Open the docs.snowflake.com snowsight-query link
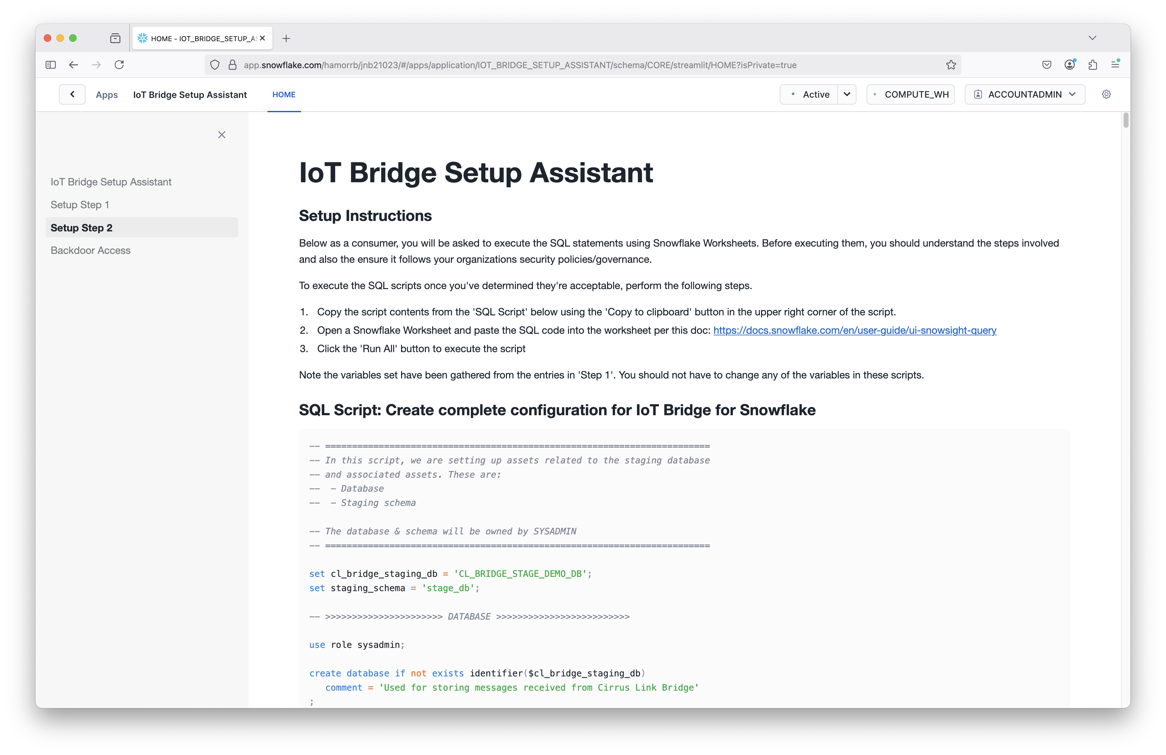Screen dimensions: 1166x755 click(855, 330)
